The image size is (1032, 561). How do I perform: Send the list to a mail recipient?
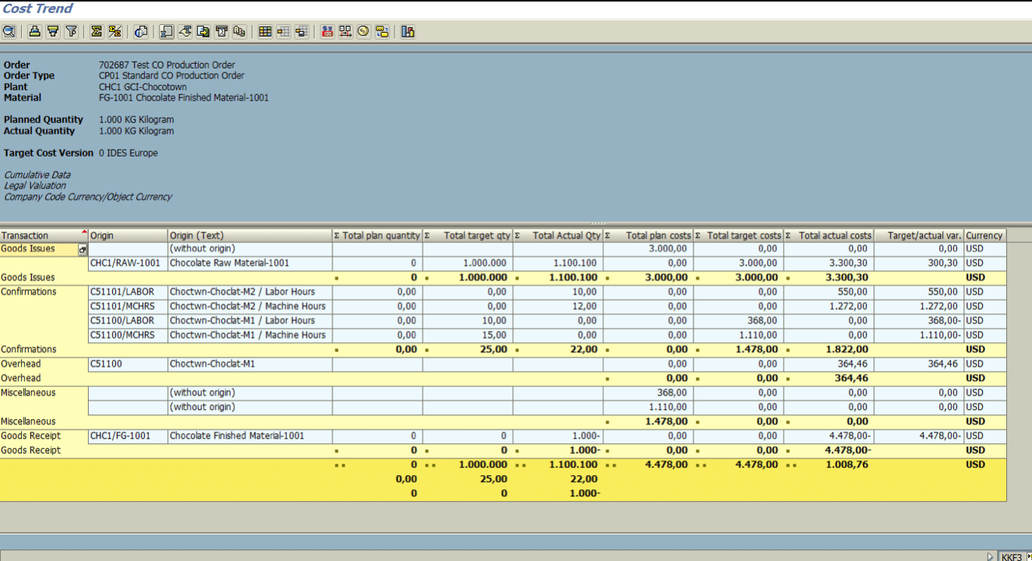(x=221, y=32)
